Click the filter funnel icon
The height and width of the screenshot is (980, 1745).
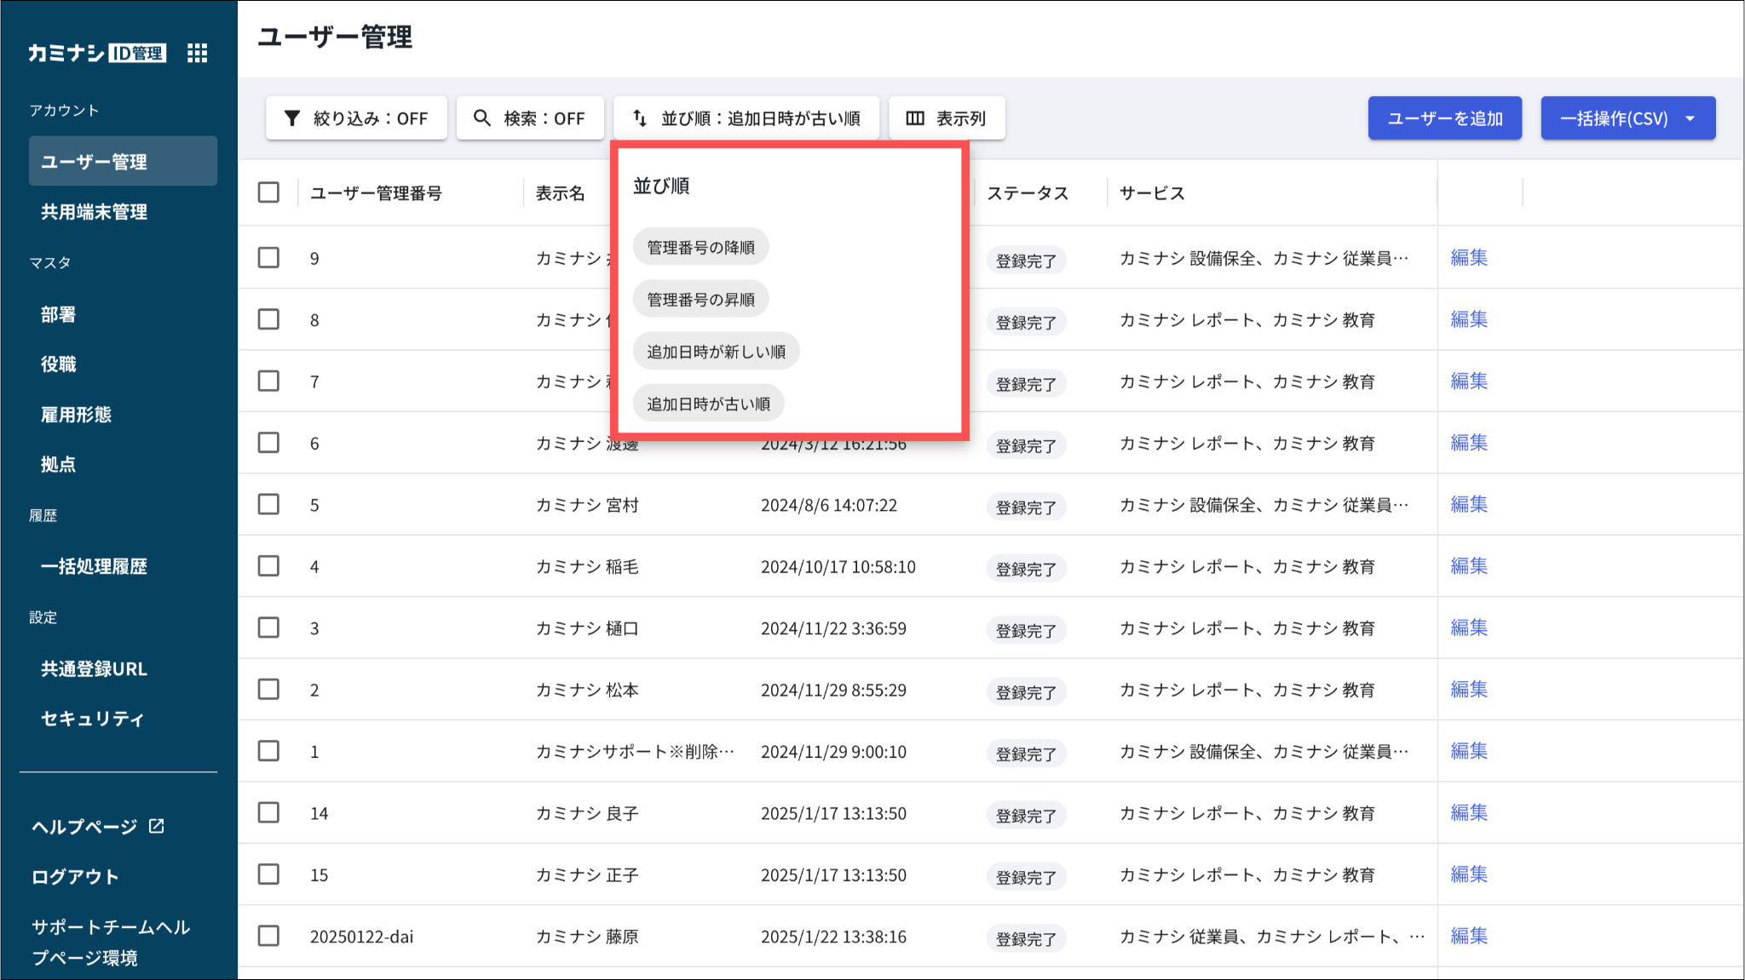(292, 118)
